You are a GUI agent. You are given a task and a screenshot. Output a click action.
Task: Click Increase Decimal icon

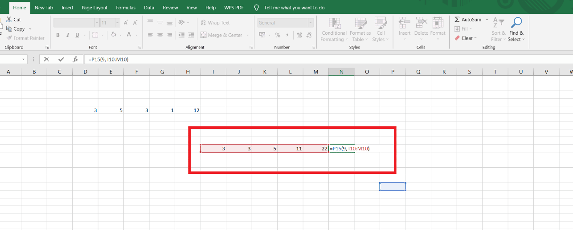299,35
